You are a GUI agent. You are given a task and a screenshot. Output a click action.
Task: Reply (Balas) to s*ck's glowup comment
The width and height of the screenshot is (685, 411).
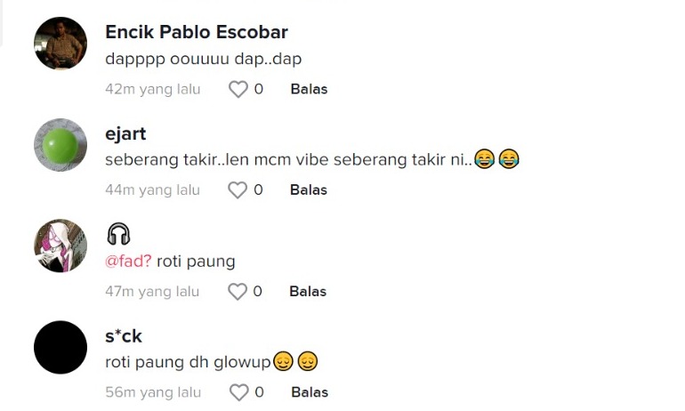[x=310, y=392]
